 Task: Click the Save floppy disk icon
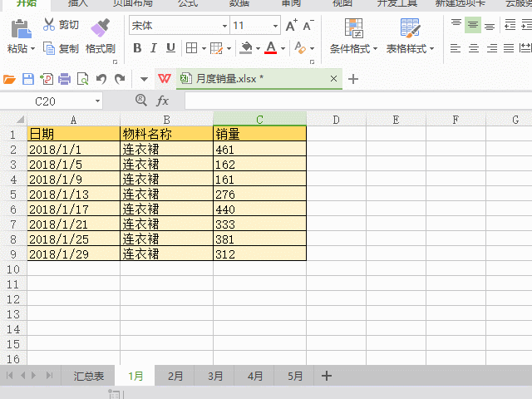(27, 79)
